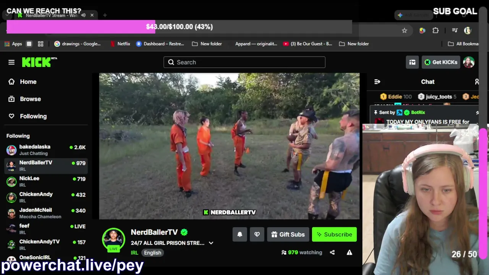This screenshot has height=275, width=489.
Task: Click bakedalaska's avatar in Following list
Action: click(x=11, y=150)
